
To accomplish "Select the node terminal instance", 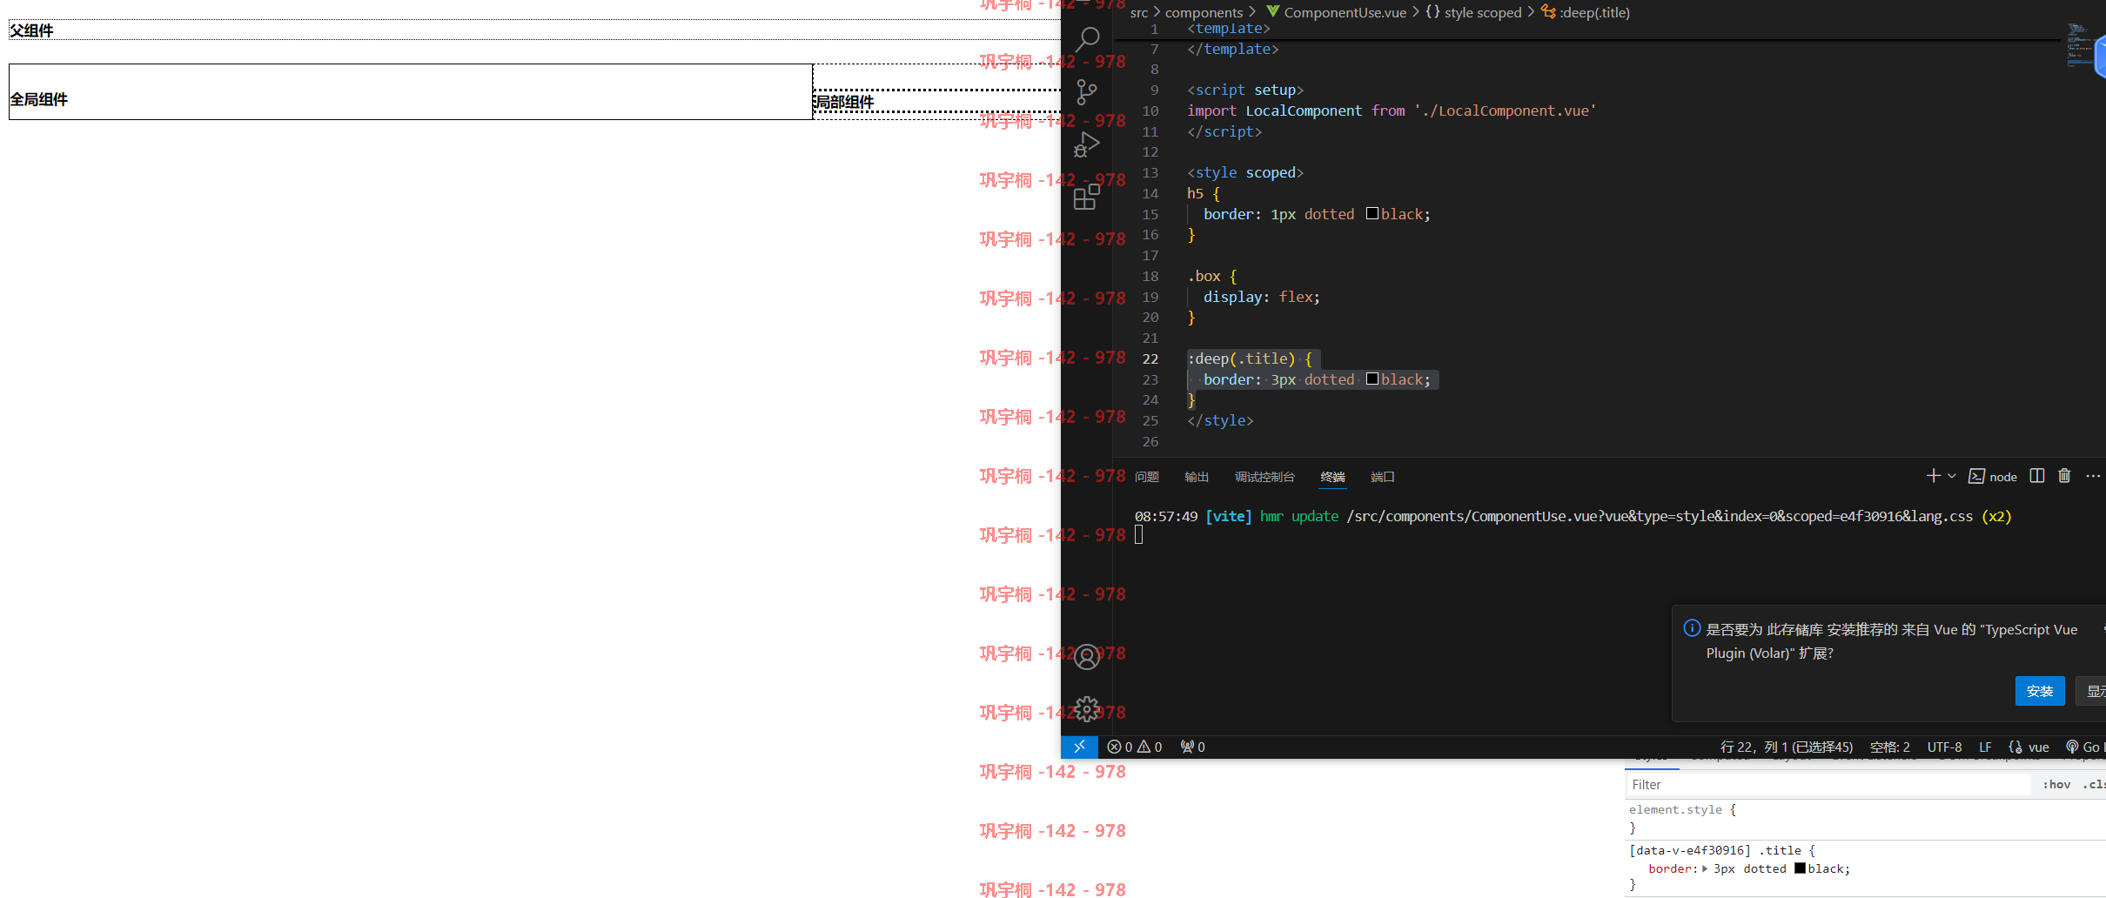I will coord(1993,477).
